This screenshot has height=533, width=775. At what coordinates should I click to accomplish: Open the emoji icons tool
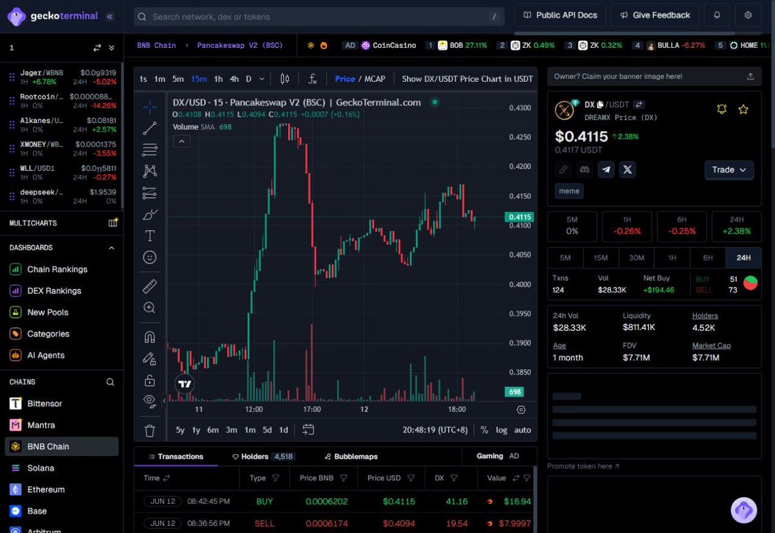click(x=150, y=257)
